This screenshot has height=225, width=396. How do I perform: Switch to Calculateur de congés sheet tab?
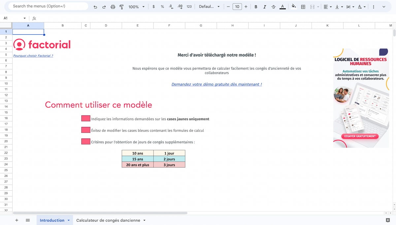click(x=108, y=220)
